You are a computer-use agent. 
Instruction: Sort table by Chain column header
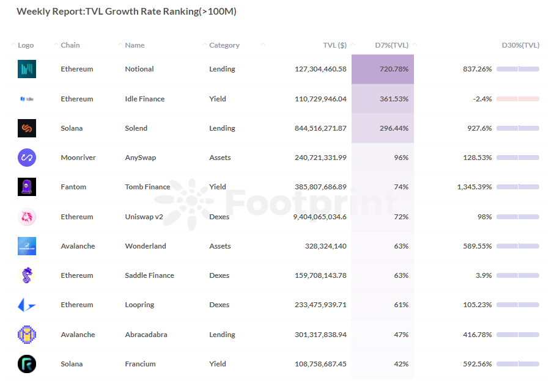click(70, 45)
